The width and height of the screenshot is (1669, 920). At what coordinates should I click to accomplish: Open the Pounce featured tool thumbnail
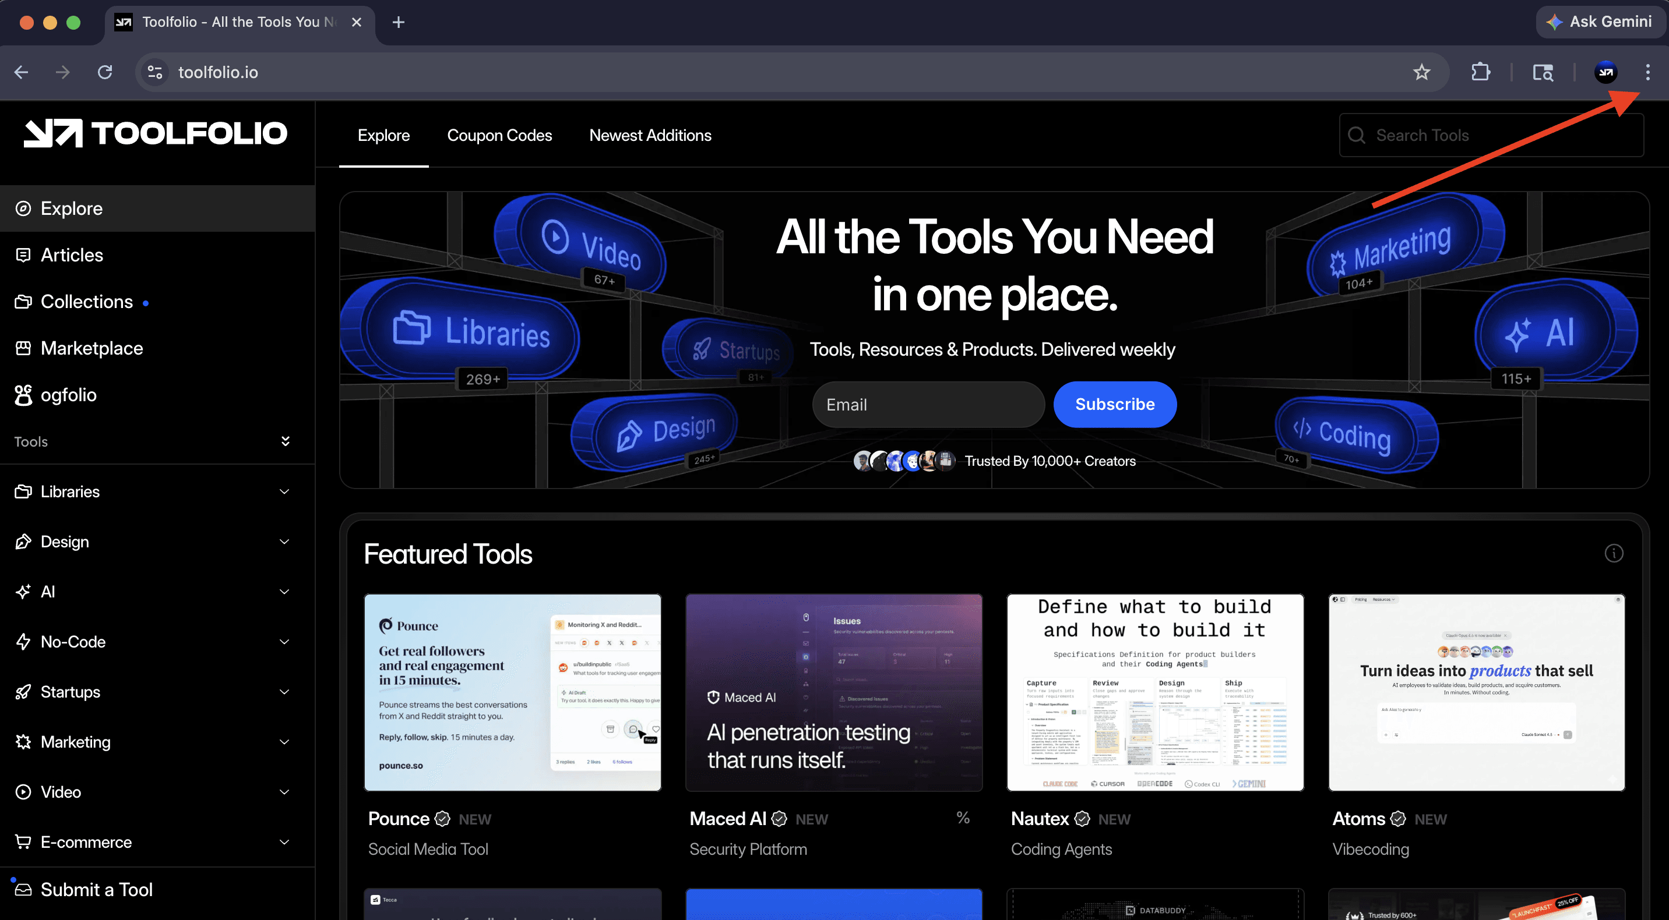512,692
